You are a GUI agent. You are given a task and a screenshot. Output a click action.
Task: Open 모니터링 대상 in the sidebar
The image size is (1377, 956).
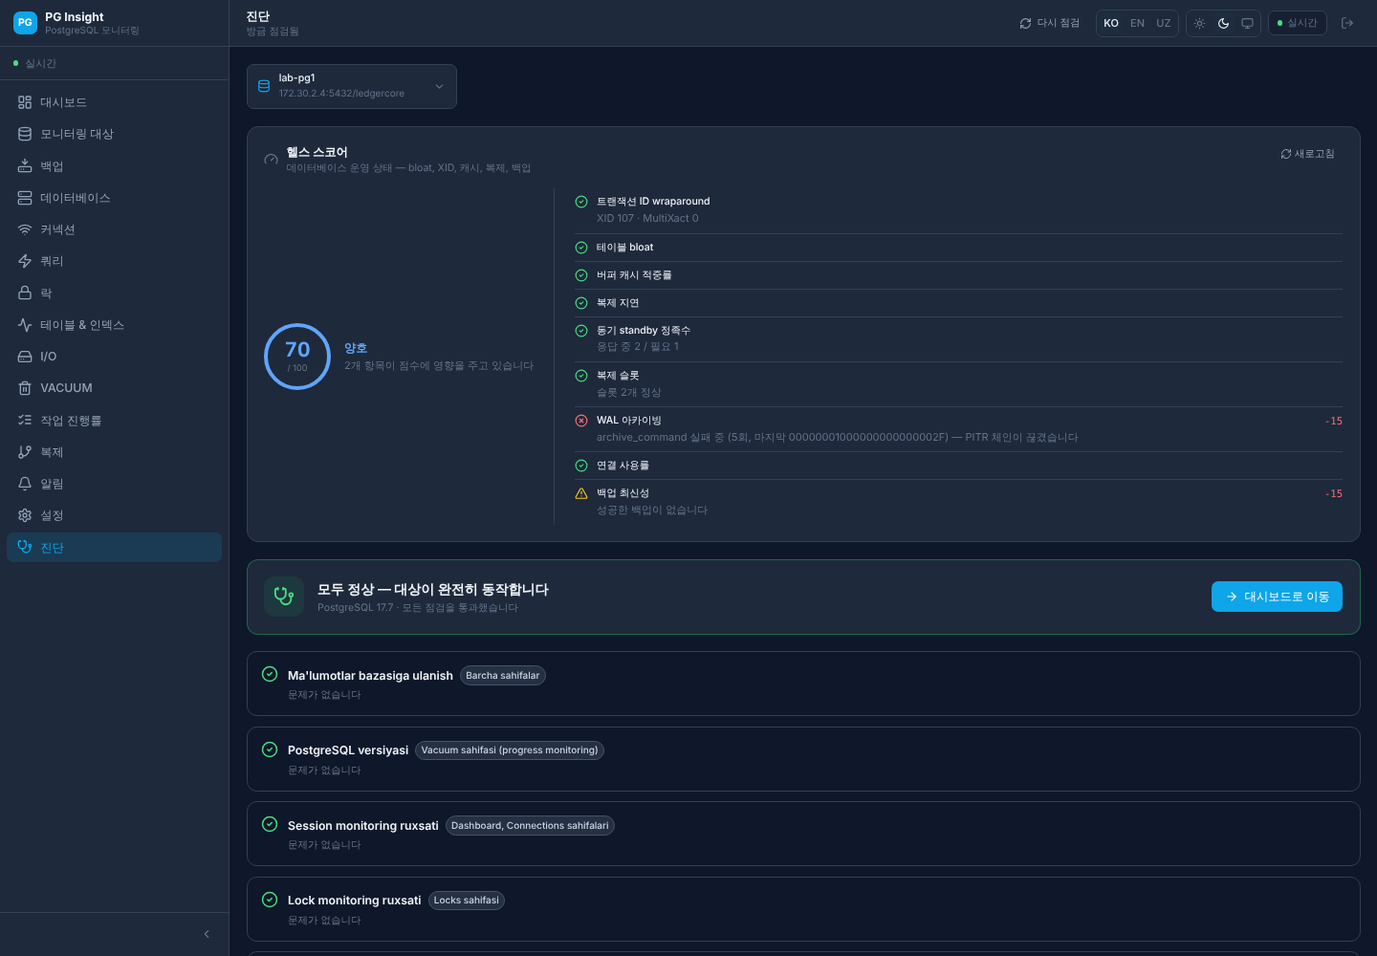pyautogui.click(x=114, y=134)
